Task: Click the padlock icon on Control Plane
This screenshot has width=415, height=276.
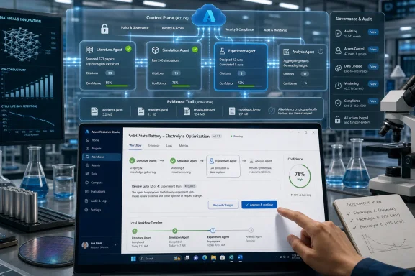Action: point(104,29)
